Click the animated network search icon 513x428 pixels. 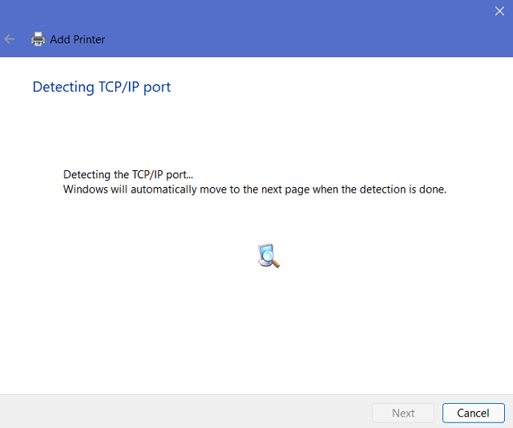pyautogui.click(x=269, y=255)
